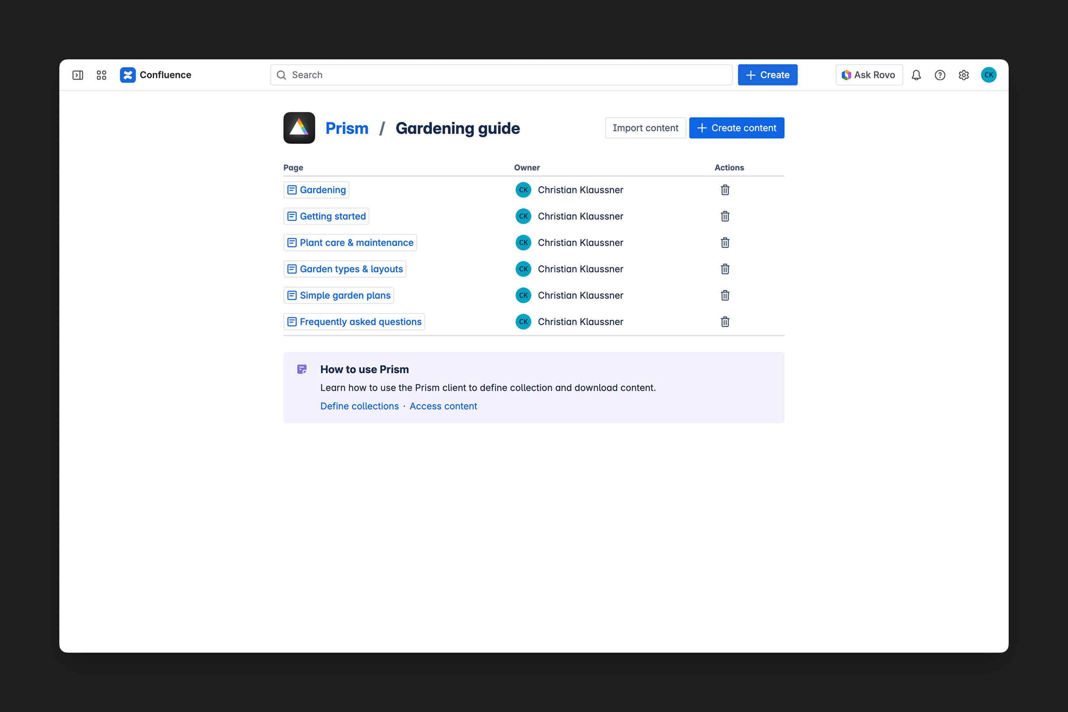1068x712 pixels.
Task: Click trash icon for Simple garden plans
Action: pyautogui.click(x=725, y=295)
